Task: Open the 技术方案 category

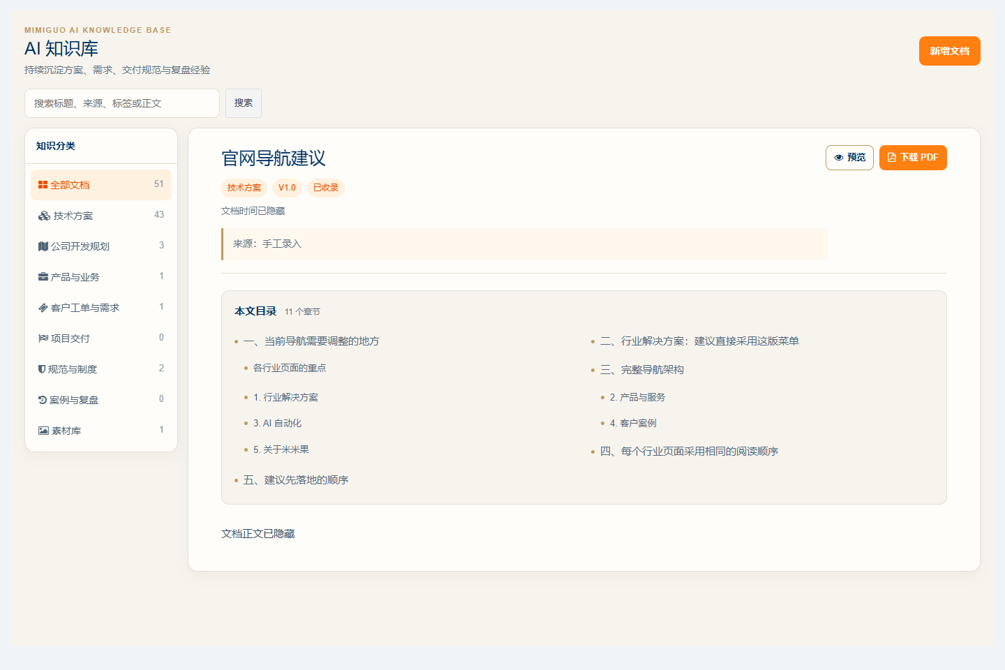Action: pos(101,216)
